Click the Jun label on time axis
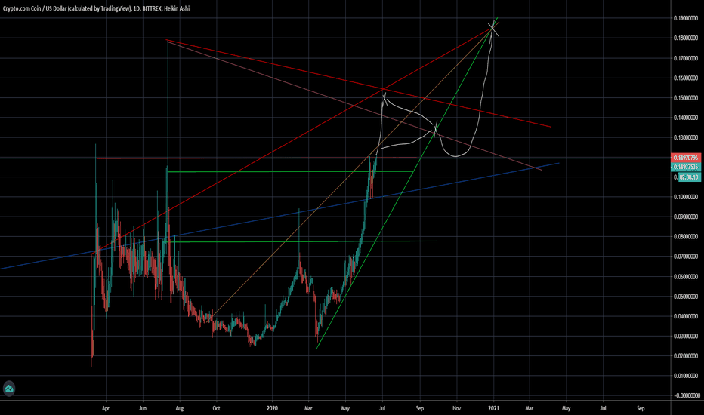 [x=143, y=409]
